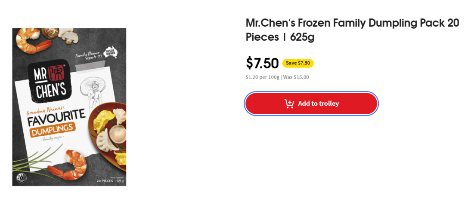Viewport: 465px width, 198px height.
Task: Add the dumpling pack to trolley
Action: [311, 104]
